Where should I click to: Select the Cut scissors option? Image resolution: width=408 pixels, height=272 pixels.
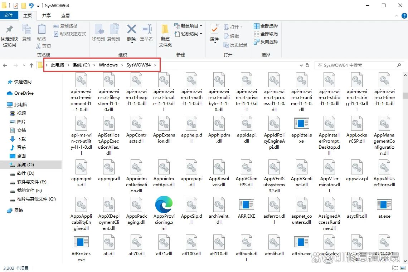tap(43, 46)
